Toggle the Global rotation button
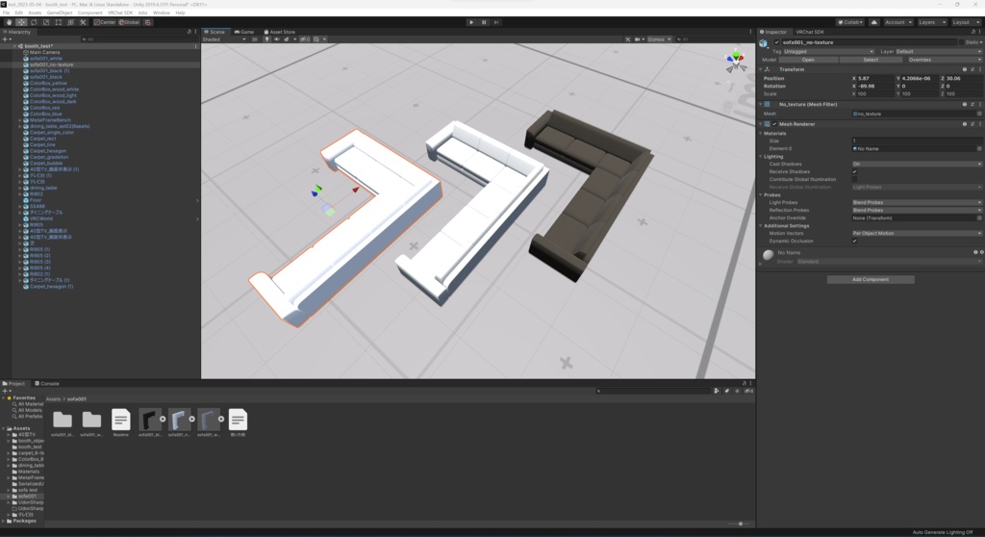Screen dimensions: 985x537 130,22
